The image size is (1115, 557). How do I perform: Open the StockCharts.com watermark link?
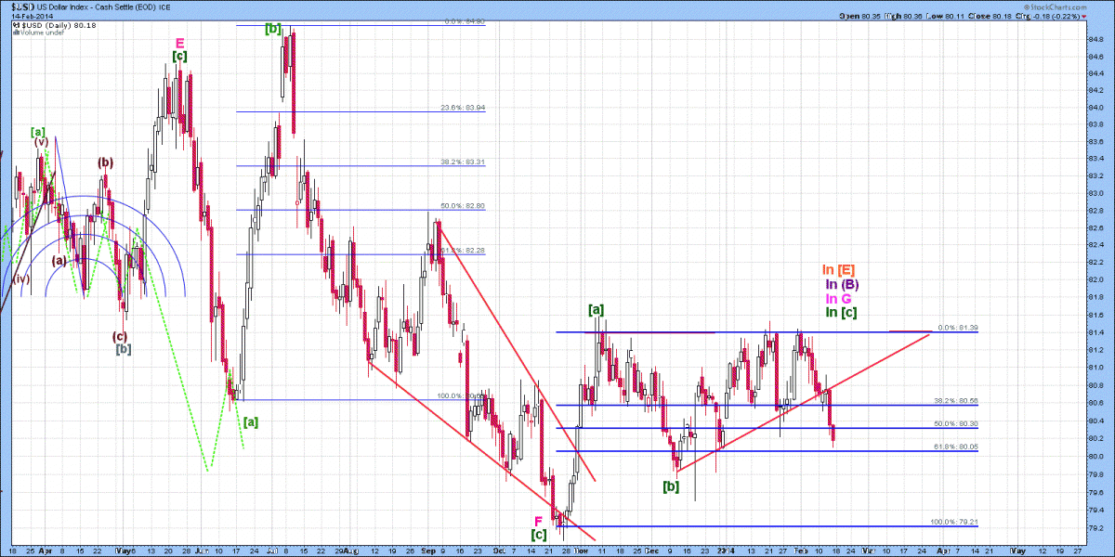1056,6
